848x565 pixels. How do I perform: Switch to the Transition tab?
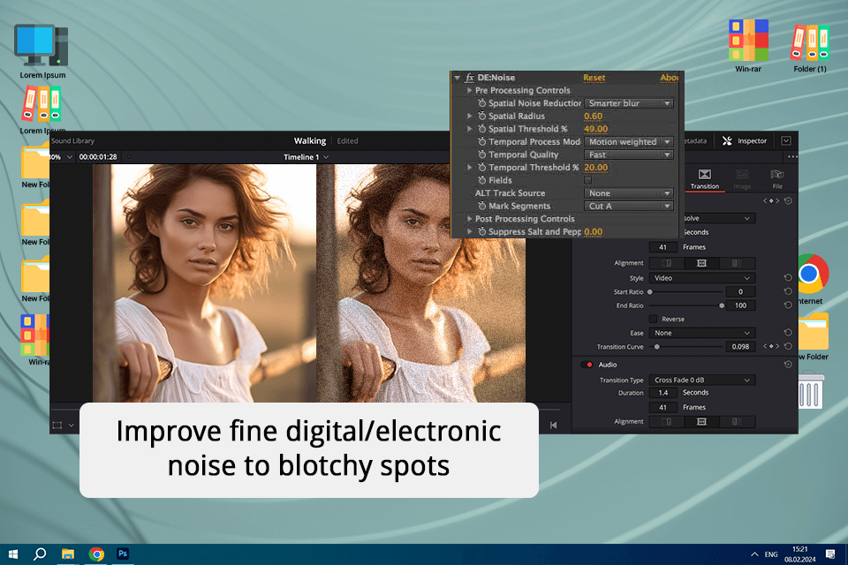point(704,179)
